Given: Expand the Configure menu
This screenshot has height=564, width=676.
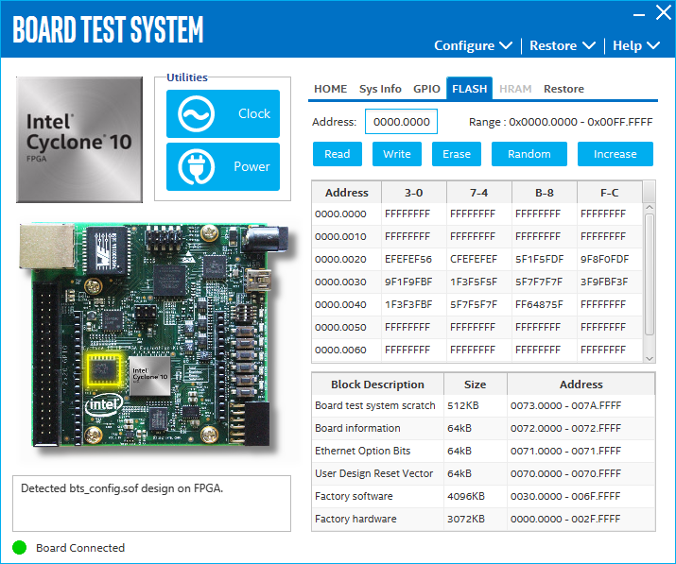Looking at the screenshot, I should click(473, 45).
